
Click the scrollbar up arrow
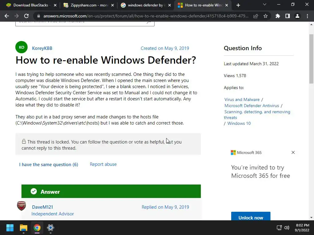click(x=311, y=24)
